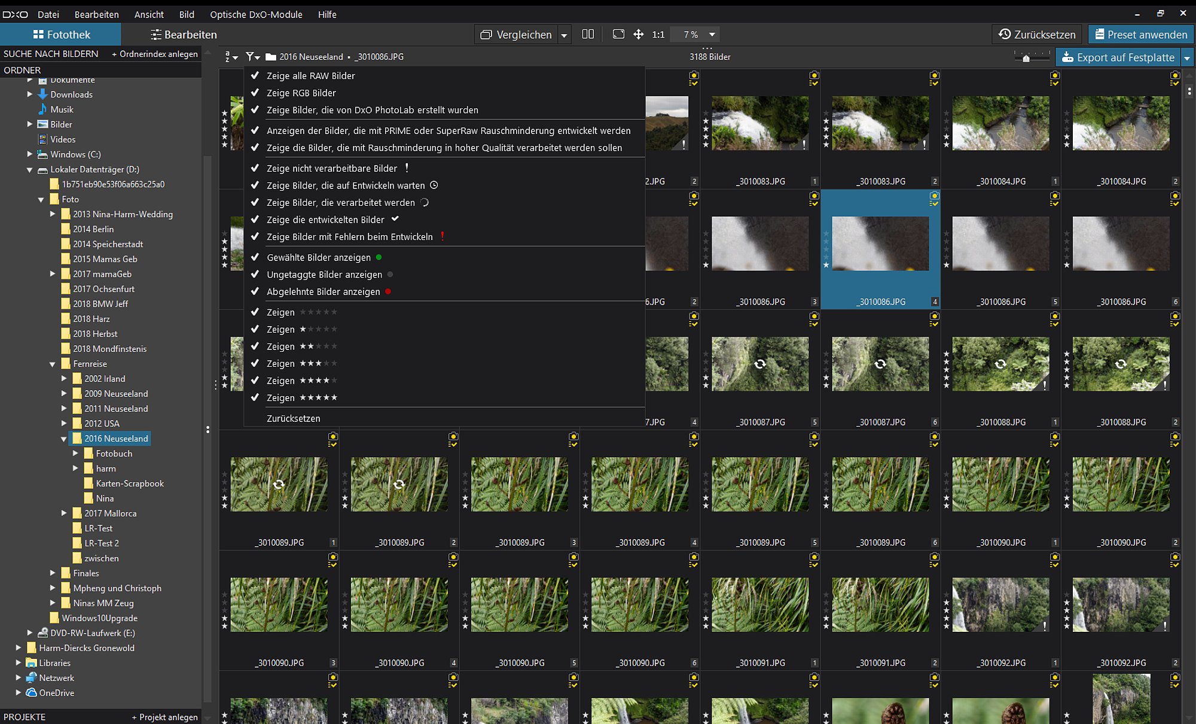The width and height of the screenshot is (1196, 724).
Task: Click Zurücksetzen in the top toolbar
Action: (x=1037, y=35)
